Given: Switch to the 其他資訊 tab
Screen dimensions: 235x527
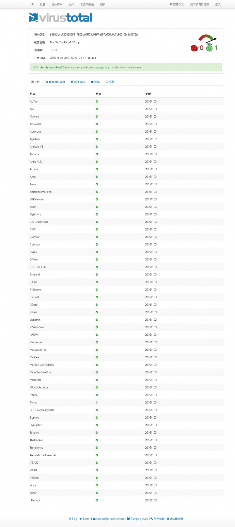Looking at the screenshot, I should click(78, 82).
